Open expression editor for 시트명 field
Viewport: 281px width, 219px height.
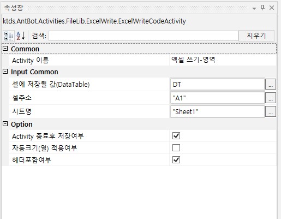pyautogui.click(x=271, y=111)
